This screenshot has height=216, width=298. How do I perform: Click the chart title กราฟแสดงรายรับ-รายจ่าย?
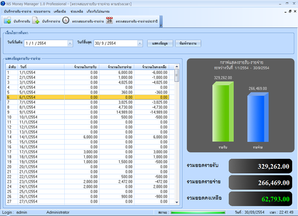click(x=241, y=62)
